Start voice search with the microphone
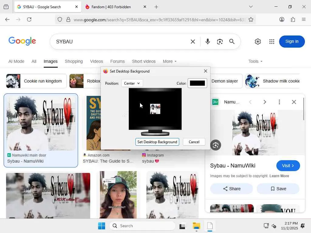 (208, 41)
